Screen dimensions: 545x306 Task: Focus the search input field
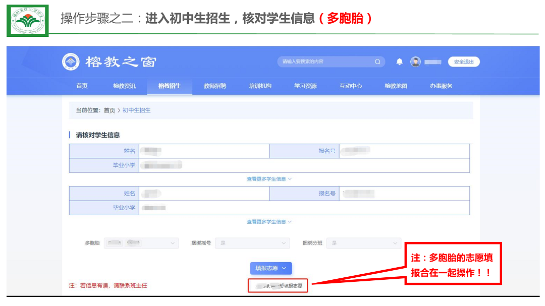325,62
